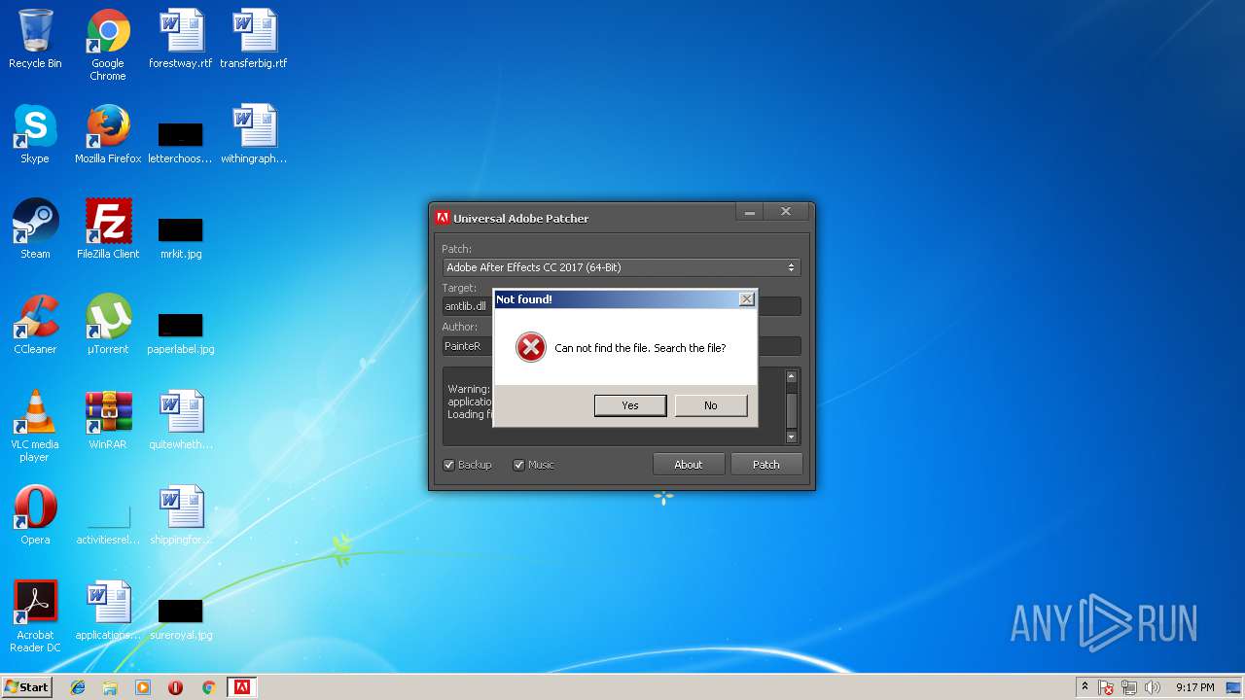Launch FileZilla Client shortcut
1245x700 pixels.
(108, 229)
